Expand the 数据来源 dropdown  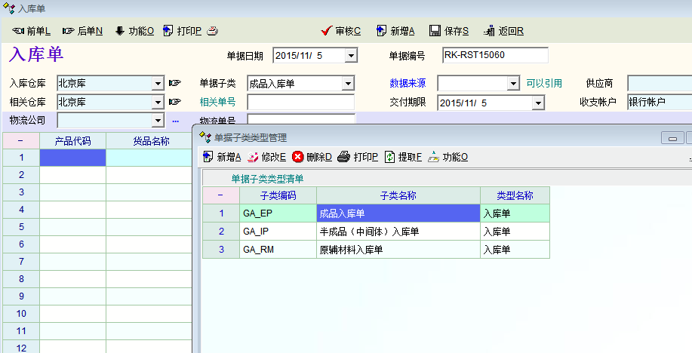click(x=513, y=84)
